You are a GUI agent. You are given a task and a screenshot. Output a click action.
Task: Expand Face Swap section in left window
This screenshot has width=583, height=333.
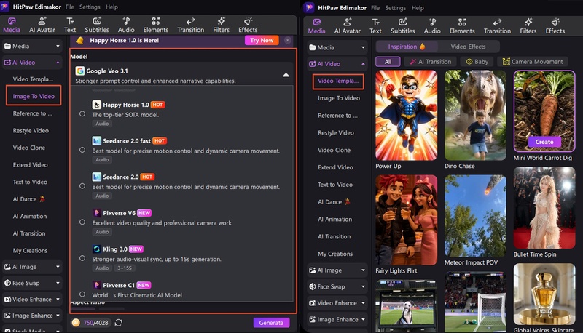click(58, 283)
